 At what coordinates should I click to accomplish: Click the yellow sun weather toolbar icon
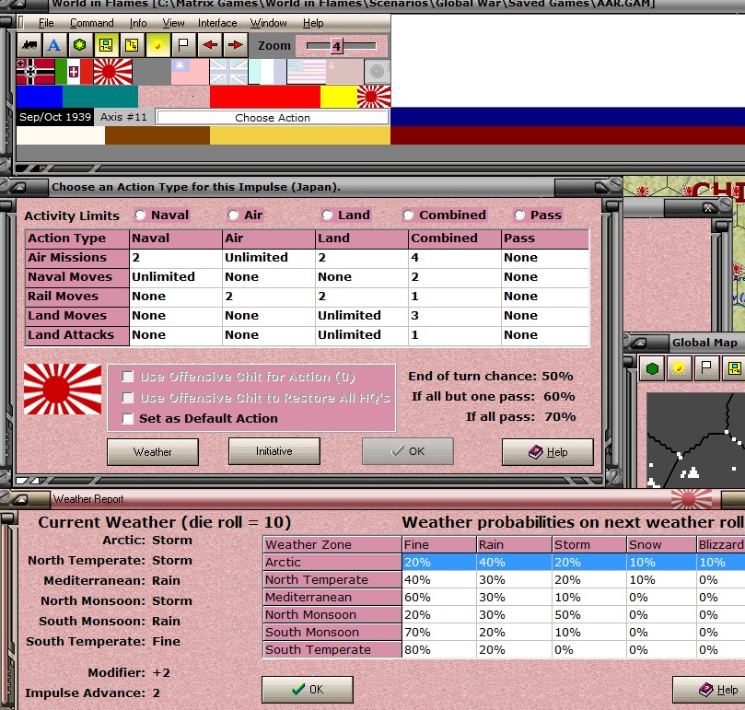click(x=157, y=46)
